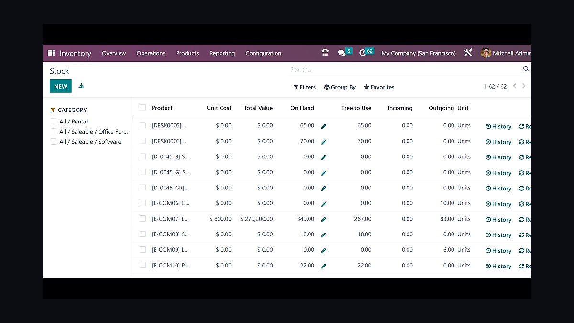Click the VoIP phone icon

[x=325, y=53]
